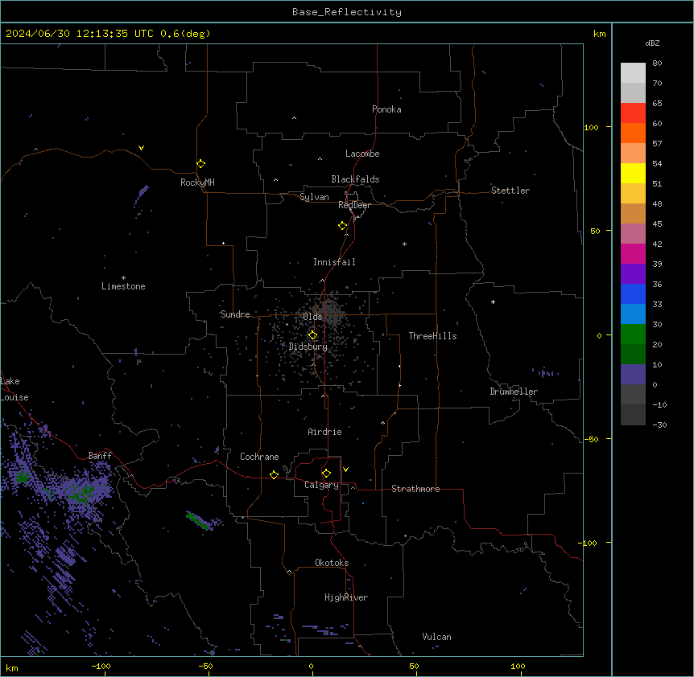Select the dark gray -10 dBZ legend color
Viewport: 694px width, 677px height.
pyautogui.click(x=633, y=415)
